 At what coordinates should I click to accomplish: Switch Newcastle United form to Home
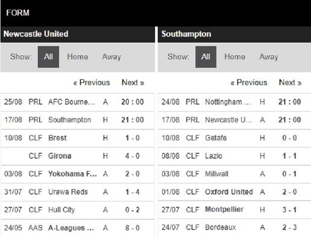[77, 57]
